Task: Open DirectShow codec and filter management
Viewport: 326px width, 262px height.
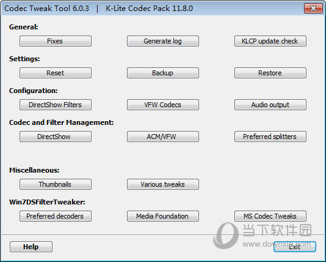Action: click(56, 137)
